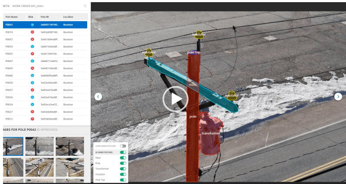The width and height of the screenshot is (346, 184).
Task: Click the topmost insulator annotation
Action: pos(199,35)
